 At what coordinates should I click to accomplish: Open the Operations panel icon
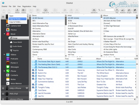point(94,10)
